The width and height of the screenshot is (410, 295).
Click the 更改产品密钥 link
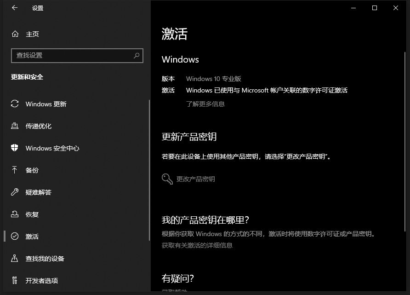tap(196, 179)
